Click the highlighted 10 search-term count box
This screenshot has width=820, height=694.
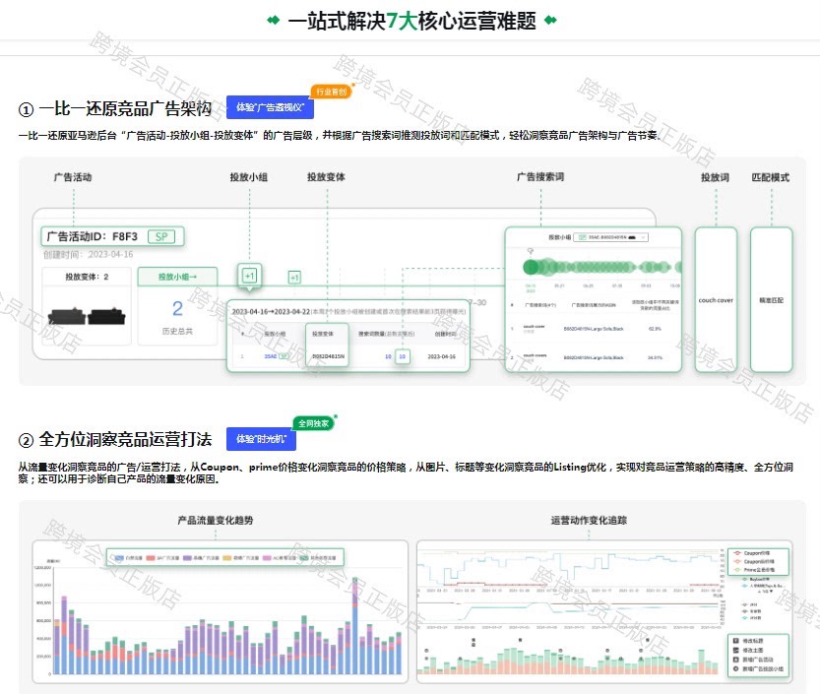click(403, 356)
